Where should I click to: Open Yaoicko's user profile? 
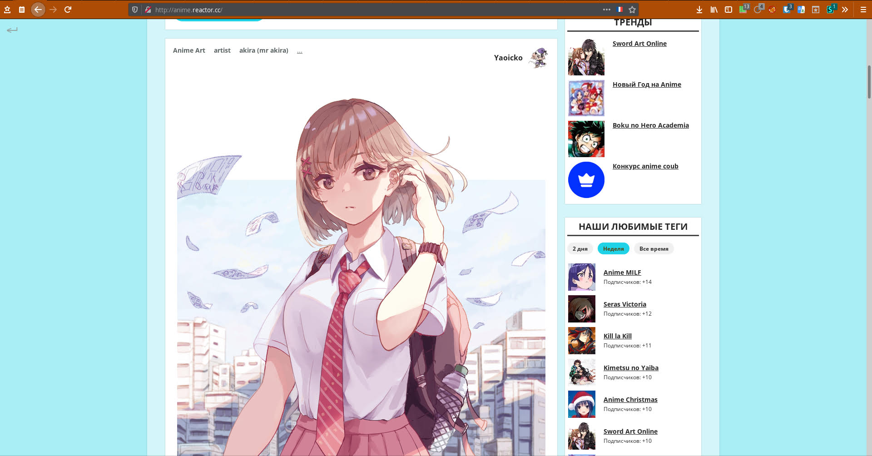click(x=508, y=58)
